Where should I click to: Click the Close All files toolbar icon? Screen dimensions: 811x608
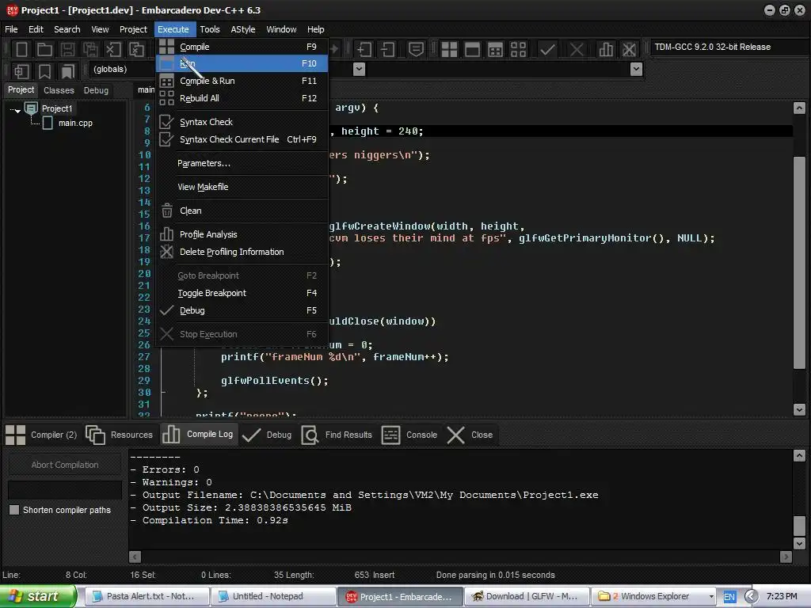[x=136, y=50]
